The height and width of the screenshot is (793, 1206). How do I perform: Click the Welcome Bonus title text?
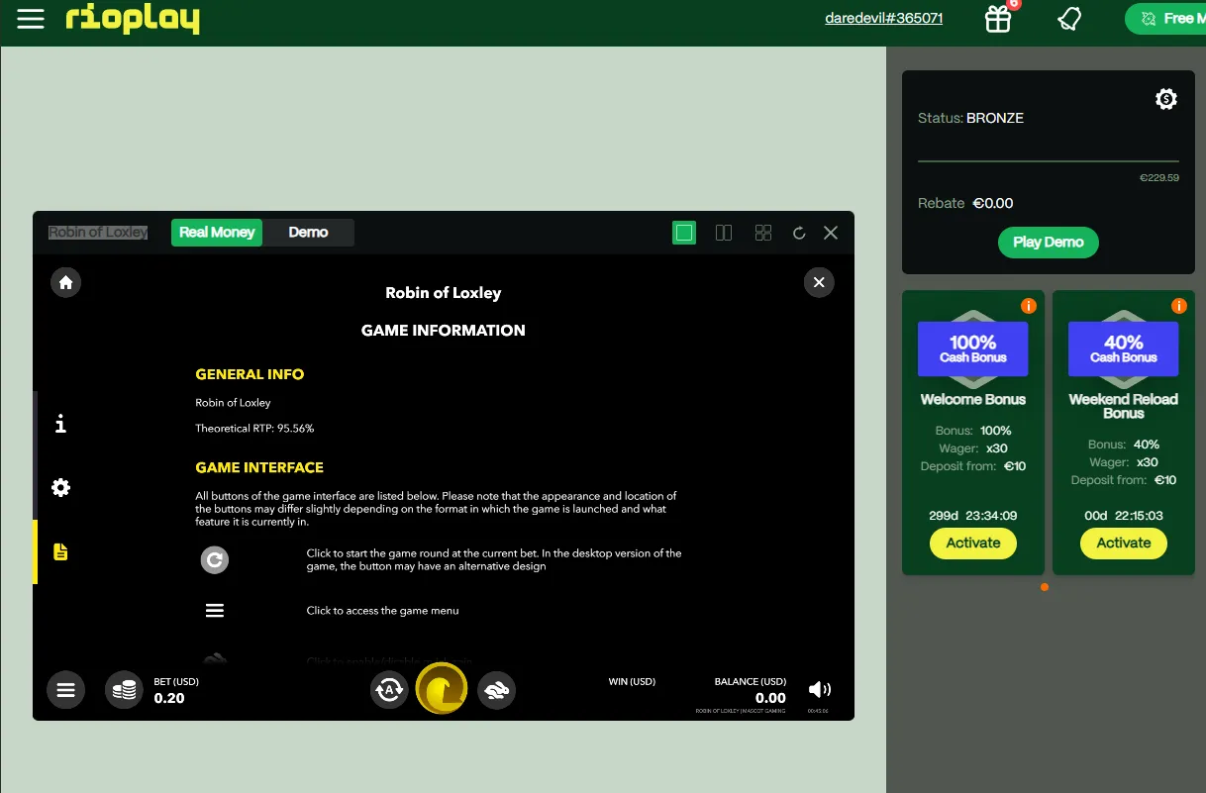(973, 400)
